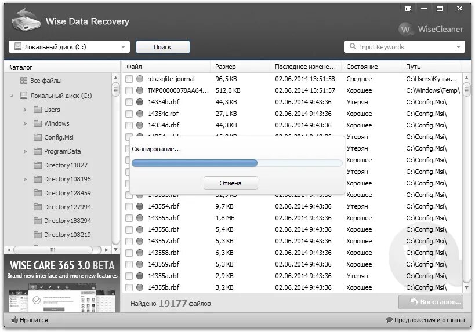Click the Directory127994 folder icon

[x=38, y=207]
